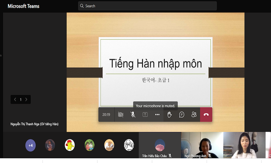271x163 pixels.
Task: Click the presenter name Nguyễn Thị Thanh Nga
Action: click(x=34, y=124)
